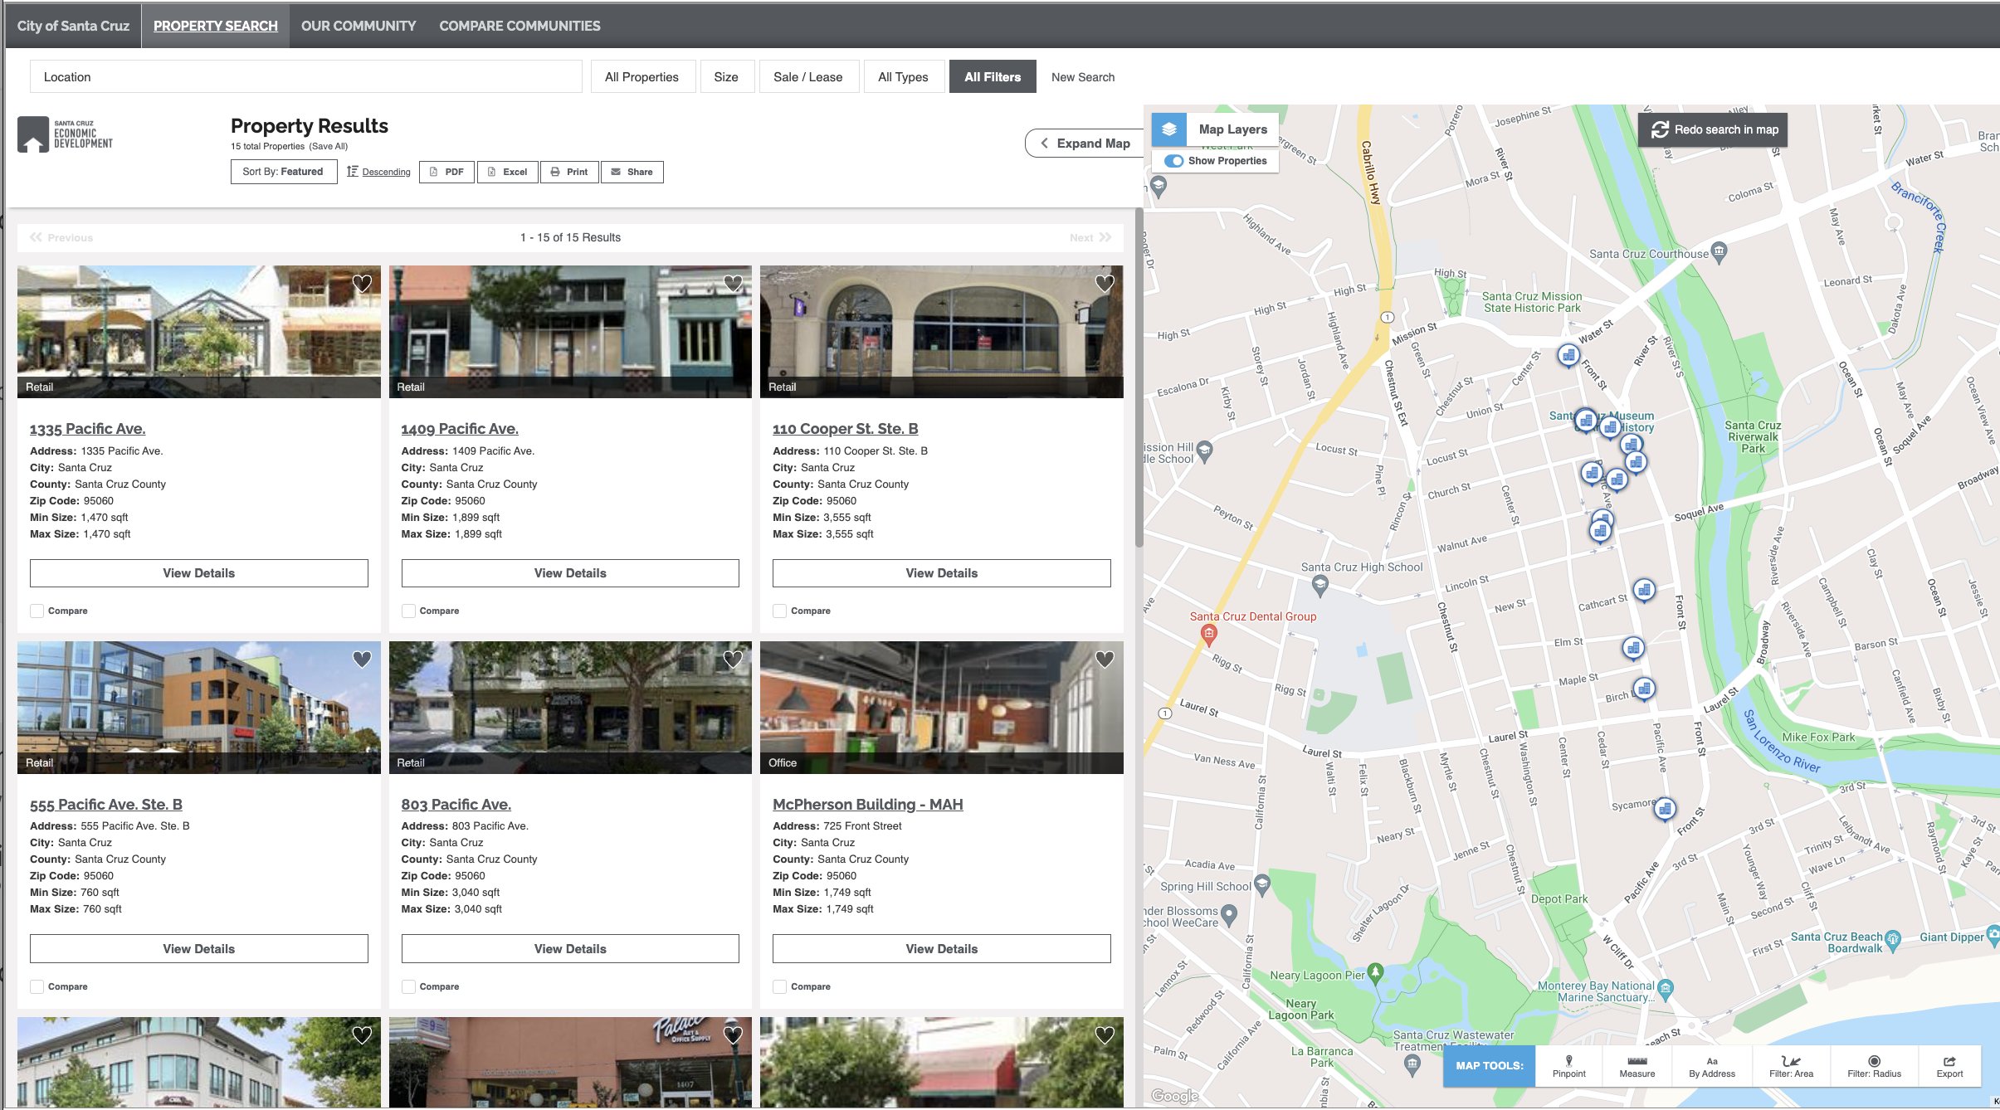Viewport: 2000px width, 1110px height.
Task: Select the Measure map tool
Action: point(1637,1066)
